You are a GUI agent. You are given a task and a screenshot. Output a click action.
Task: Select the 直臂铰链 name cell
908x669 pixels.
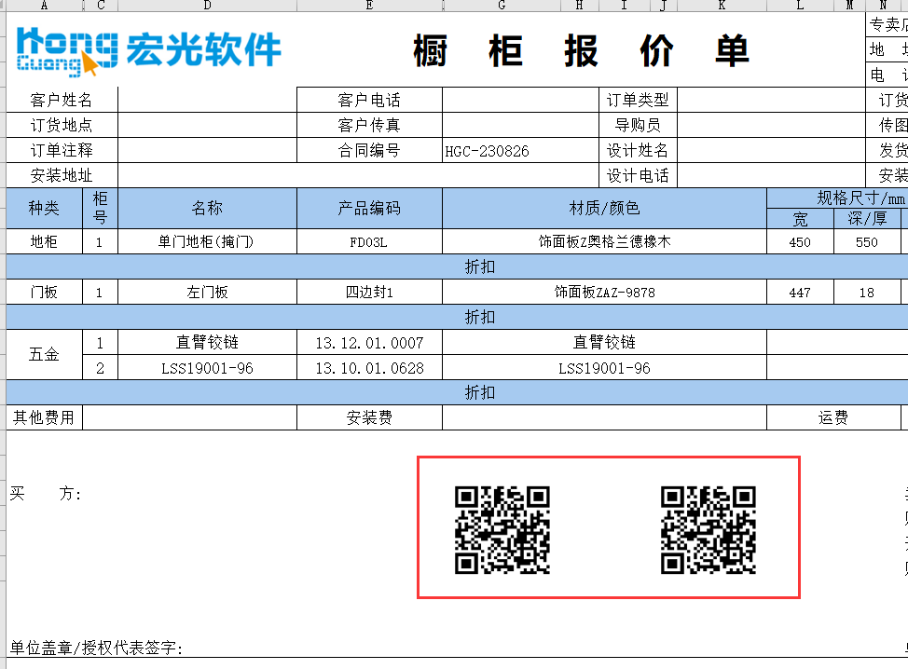207,343
